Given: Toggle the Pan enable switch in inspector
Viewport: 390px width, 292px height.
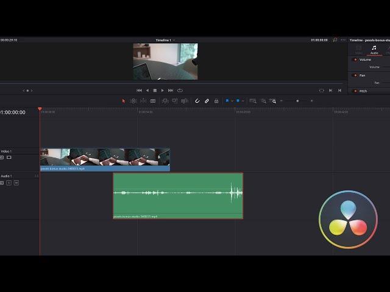Looking at the screenshot, I should click(355, 75).
